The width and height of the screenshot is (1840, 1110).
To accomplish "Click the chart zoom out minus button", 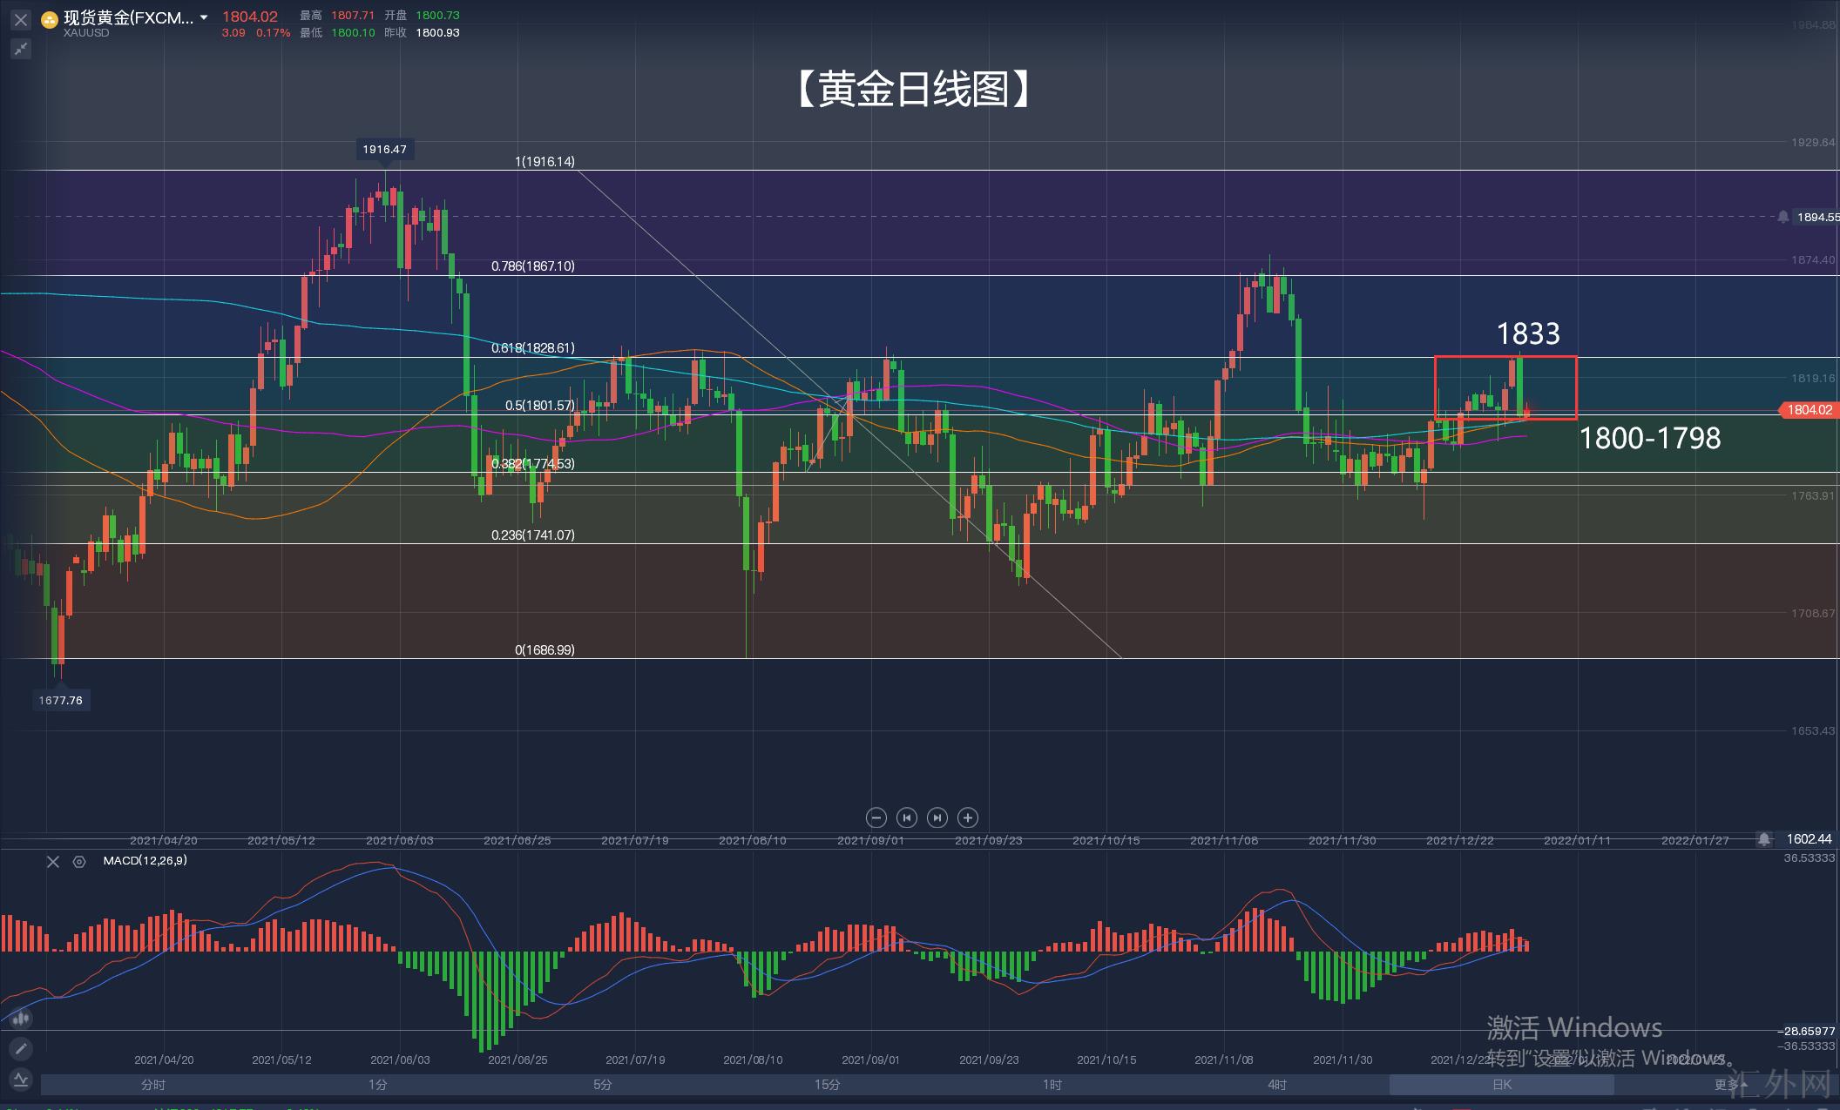I will coord(876,817).
